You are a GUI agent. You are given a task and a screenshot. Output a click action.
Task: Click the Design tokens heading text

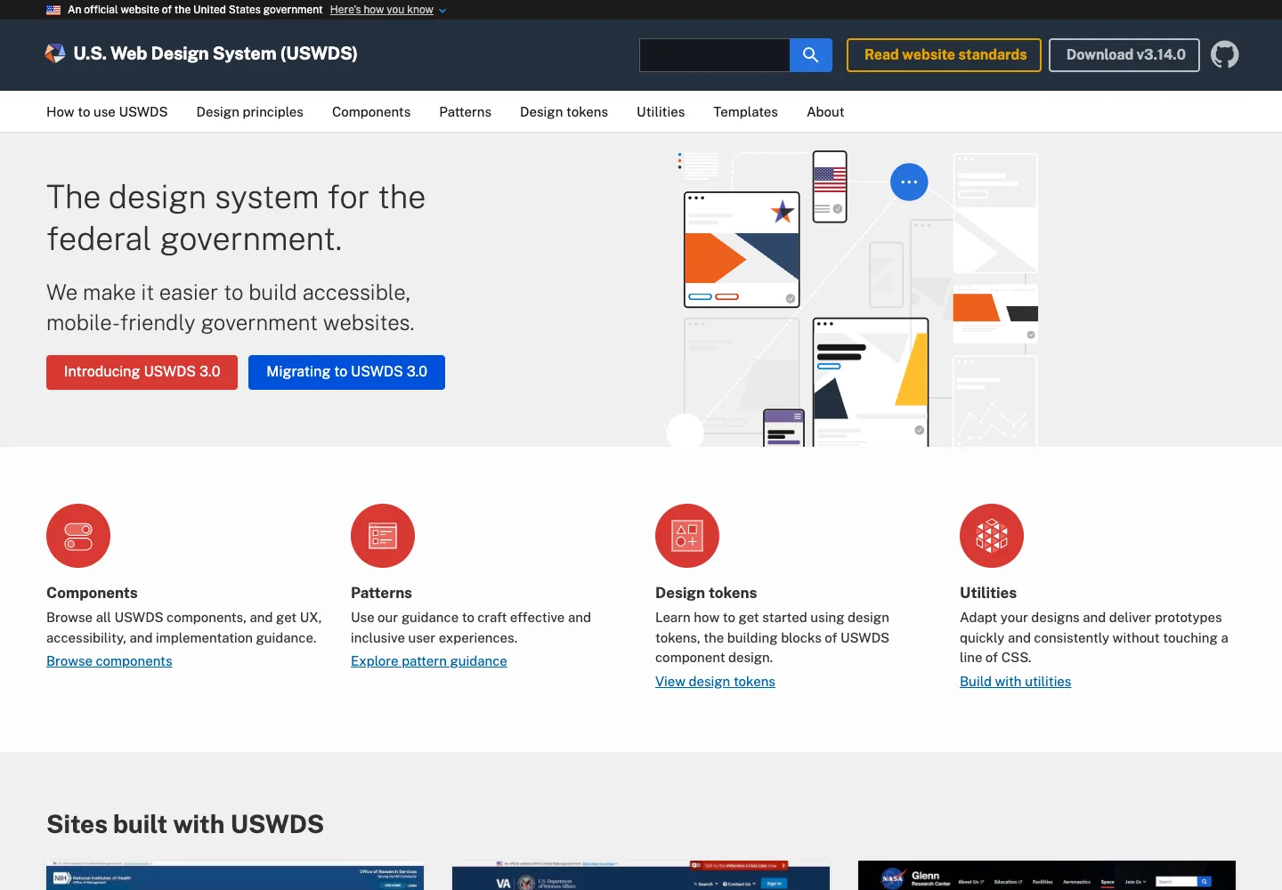point(706,593)
